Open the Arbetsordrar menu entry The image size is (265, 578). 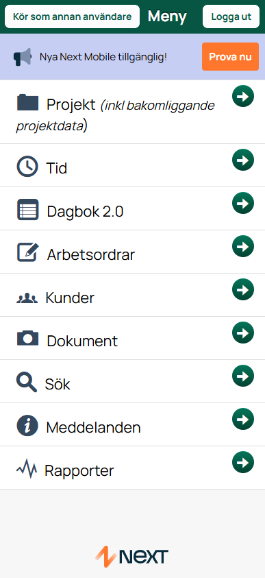133,252
